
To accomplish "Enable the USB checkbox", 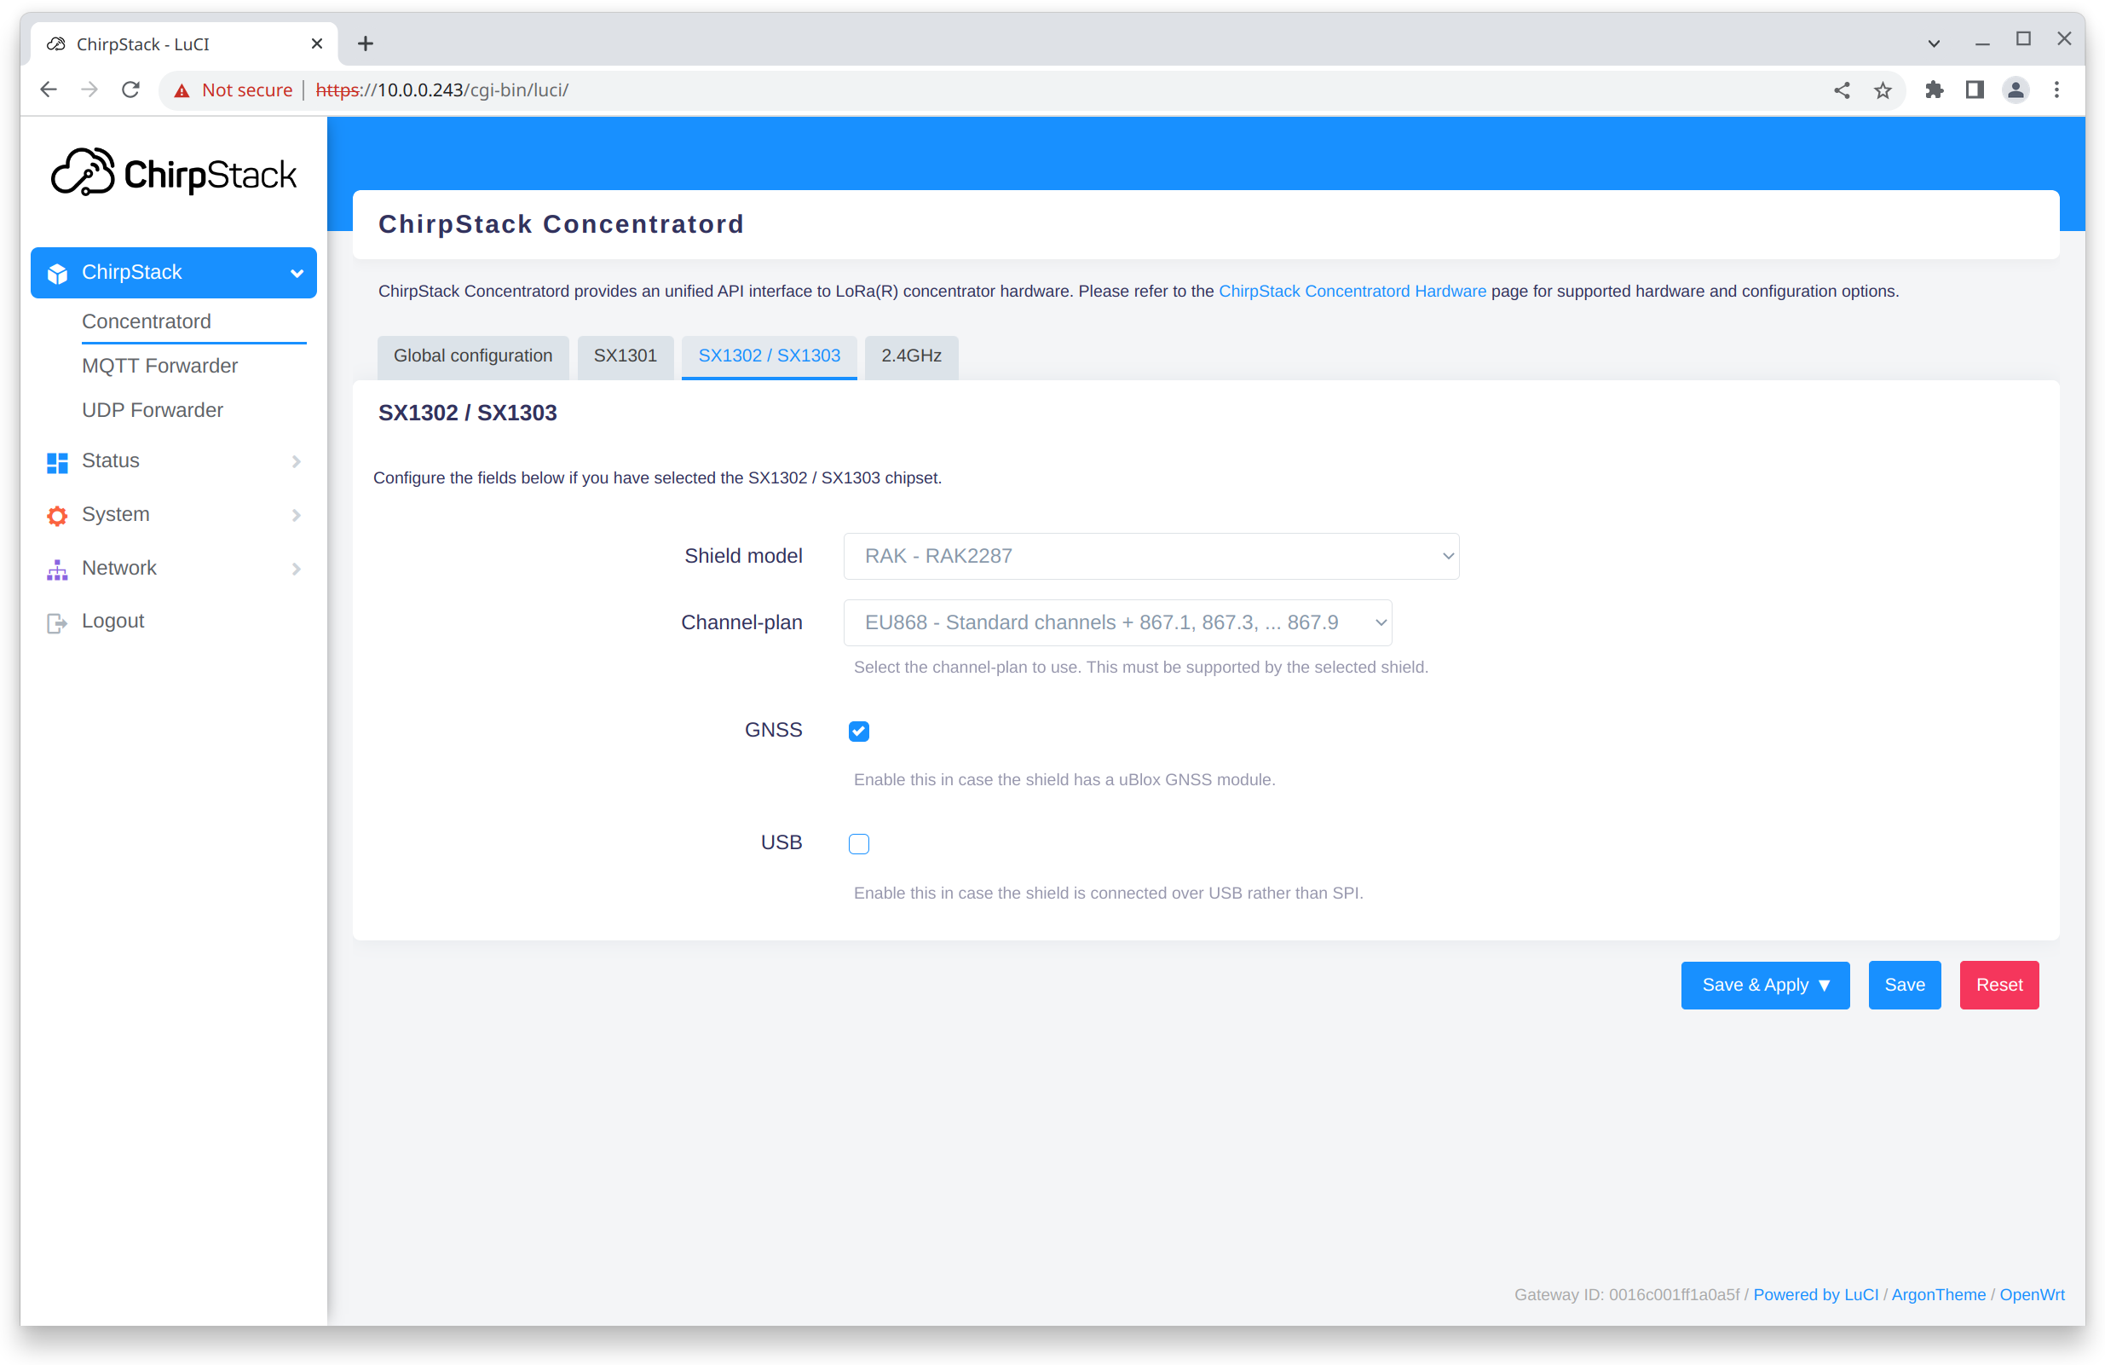I will [857, 842].
